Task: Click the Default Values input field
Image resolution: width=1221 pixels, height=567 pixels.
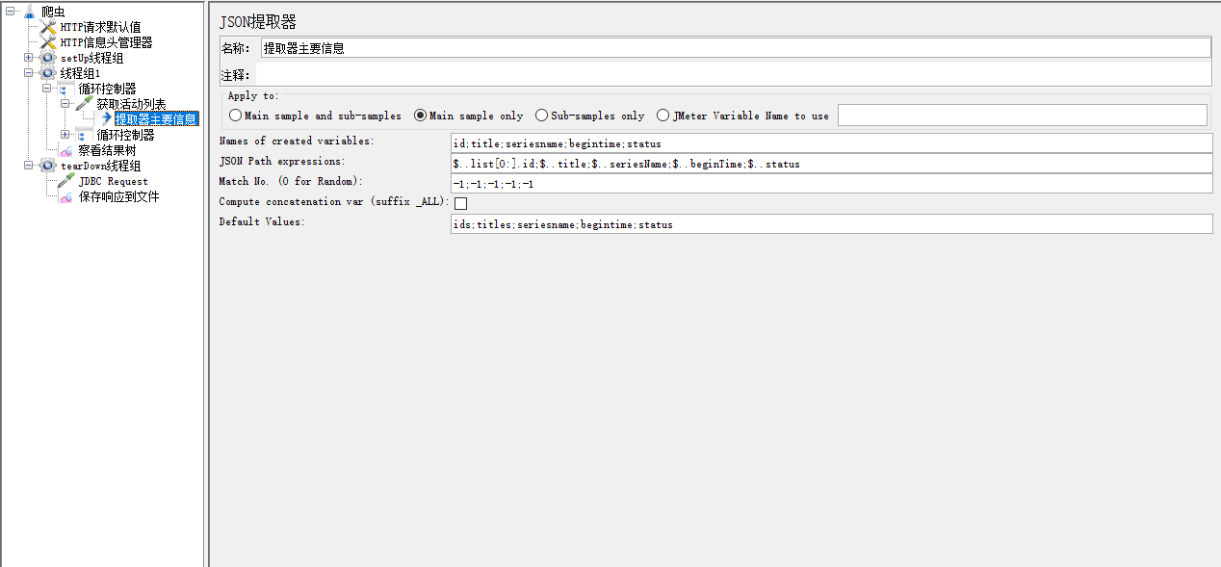Action: tap(831, 224)
